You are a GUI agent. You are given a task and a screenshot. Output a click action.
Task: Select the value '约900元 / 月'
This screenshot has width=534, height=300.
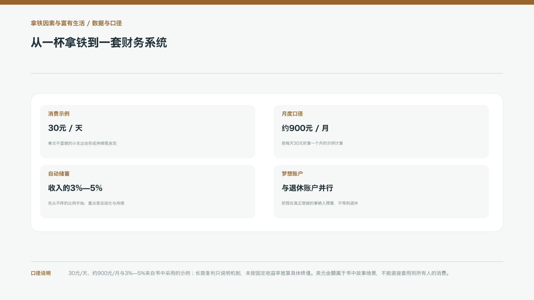pos(305,128)
